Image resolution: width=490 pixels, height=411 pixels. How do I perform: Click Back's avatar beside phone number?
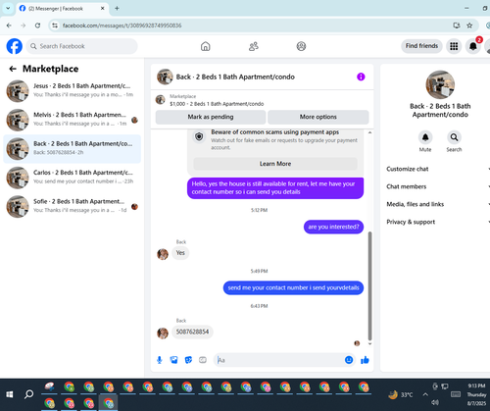click(163, 334)
